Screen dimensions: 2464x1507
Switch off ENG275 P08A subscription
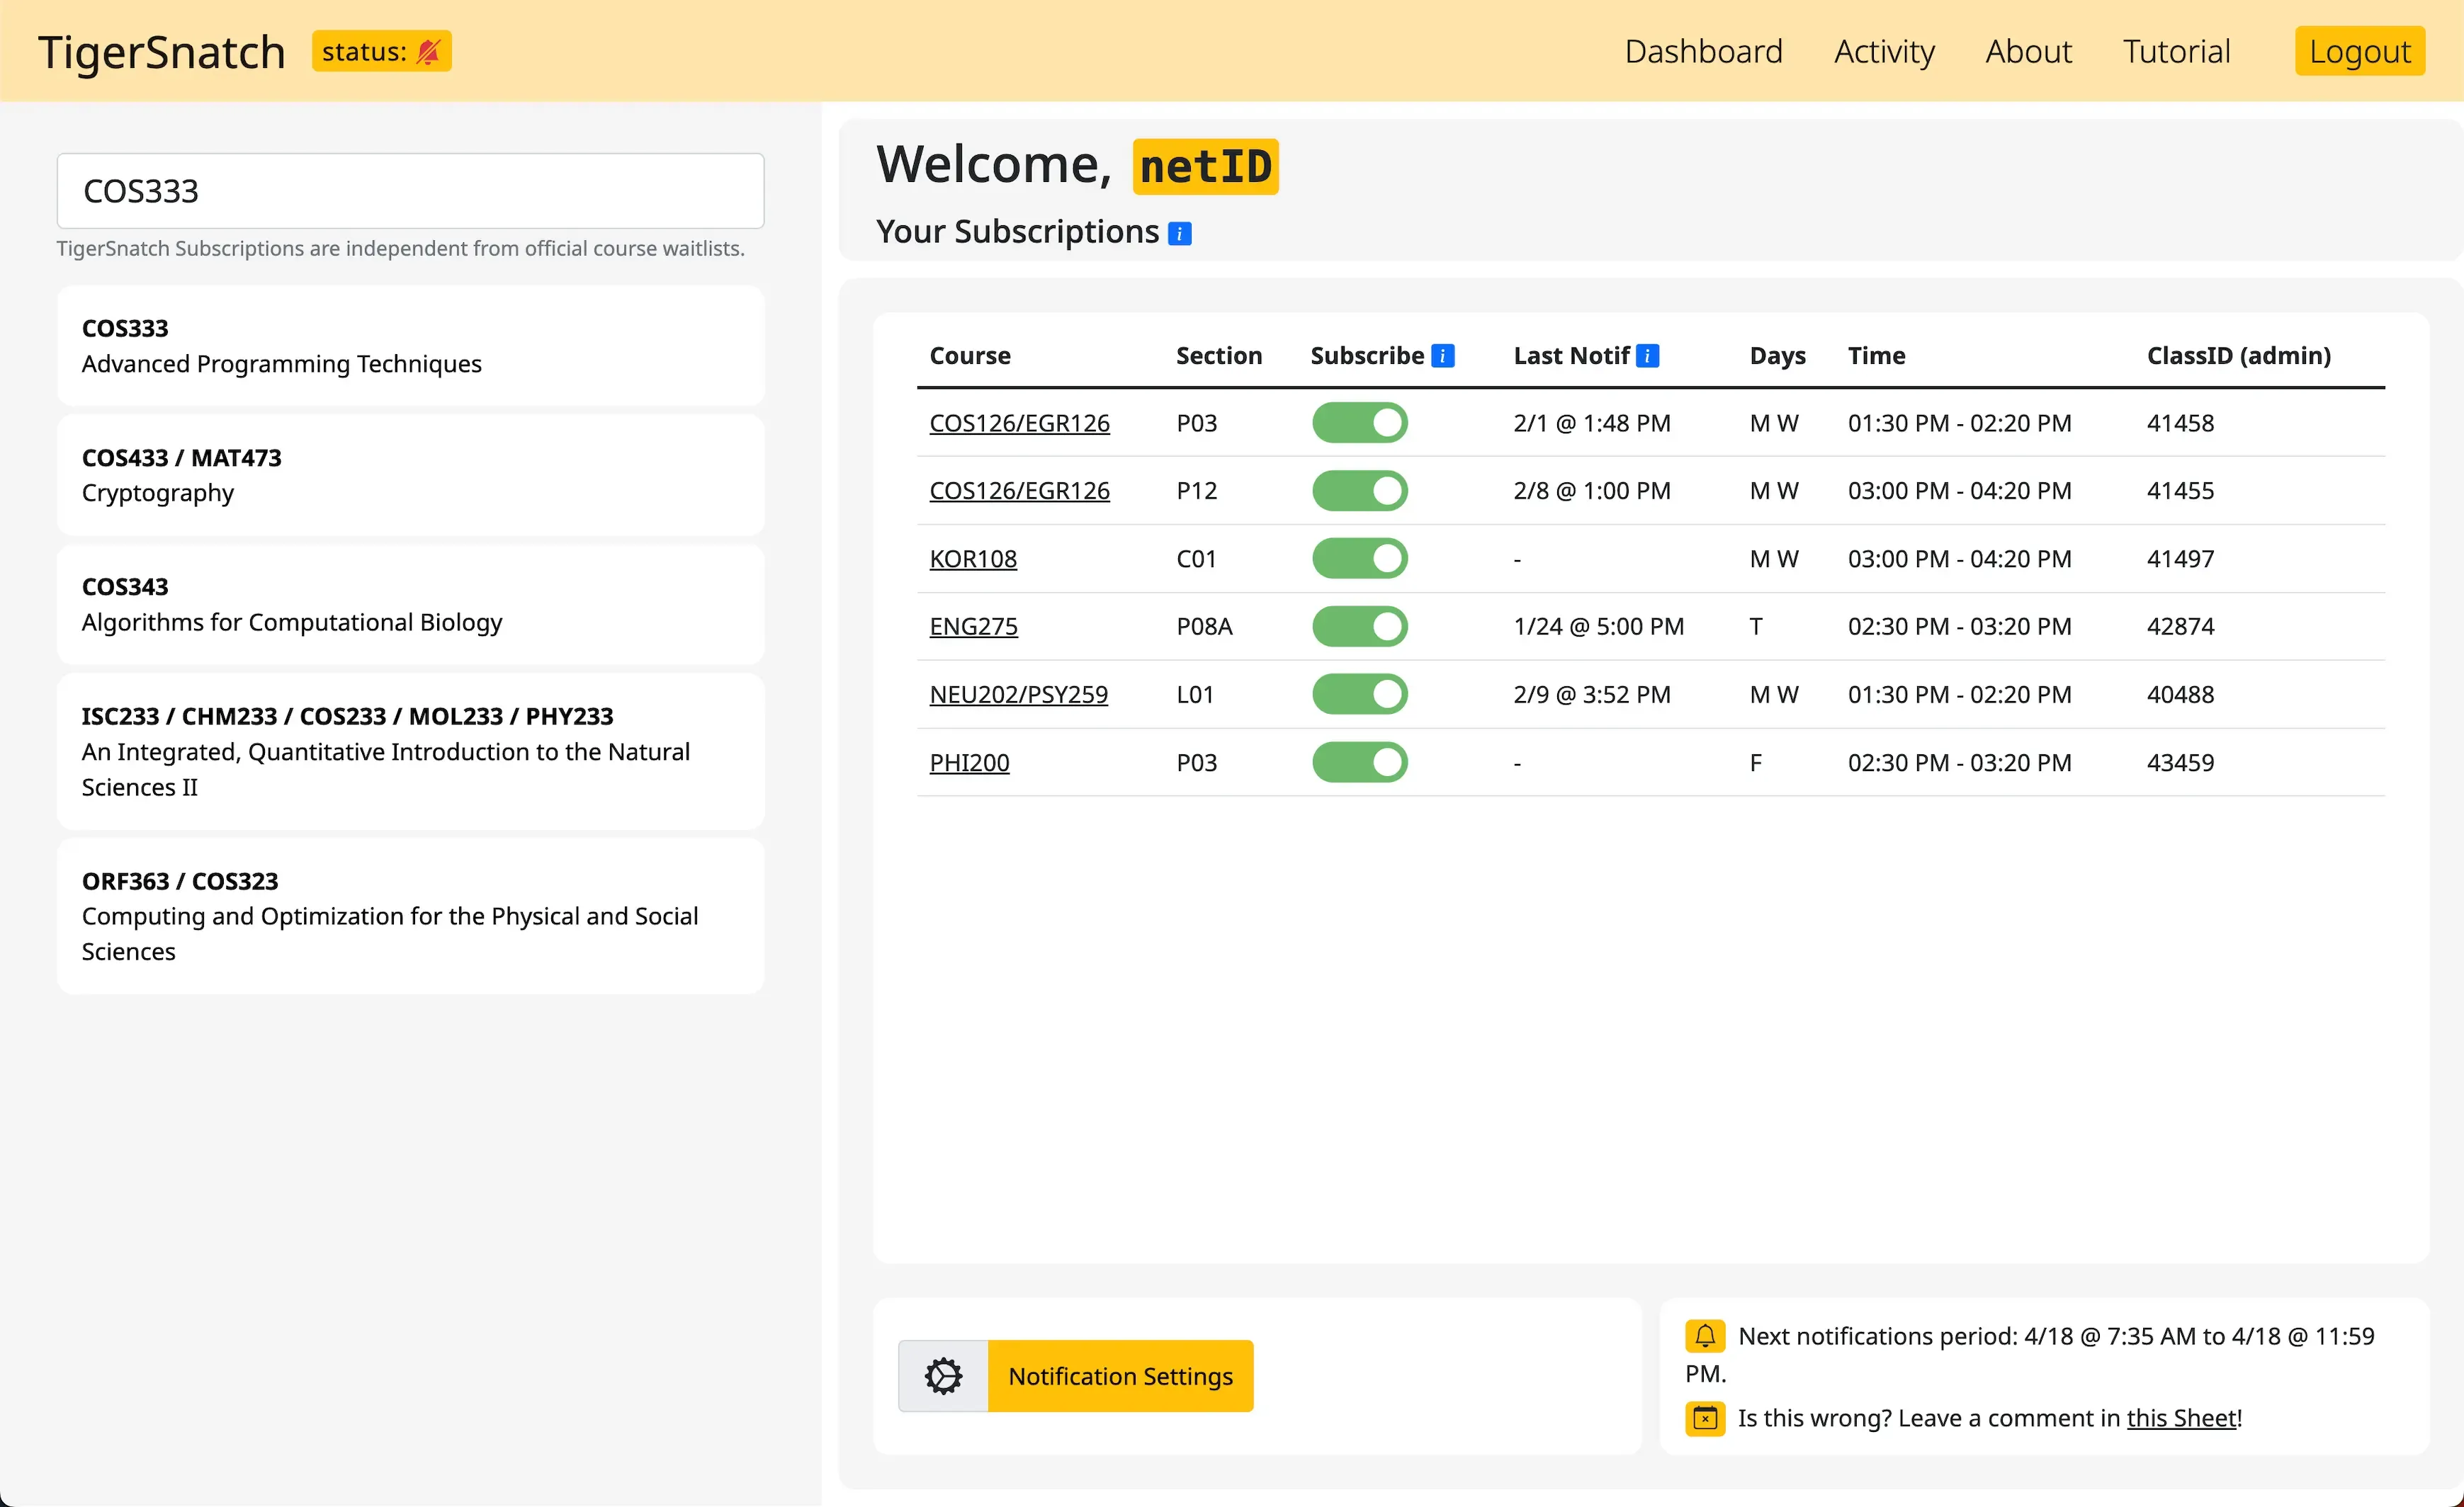[x=1359, y=627]
